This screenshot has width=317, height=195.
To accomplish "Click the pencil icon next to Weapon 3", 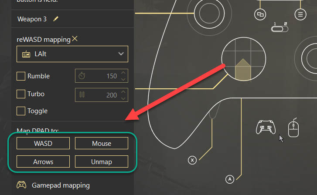I will coord(55,19).
